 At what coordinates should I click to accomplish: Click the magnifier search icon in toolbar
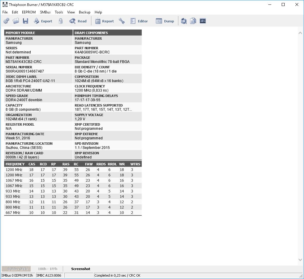184,21
